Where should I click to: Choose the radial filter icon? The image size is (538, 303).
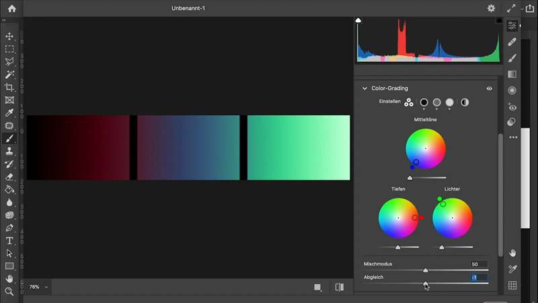pos(512,90)
